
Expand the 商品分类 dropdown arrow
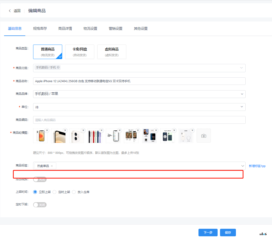[x=241, y=68]
